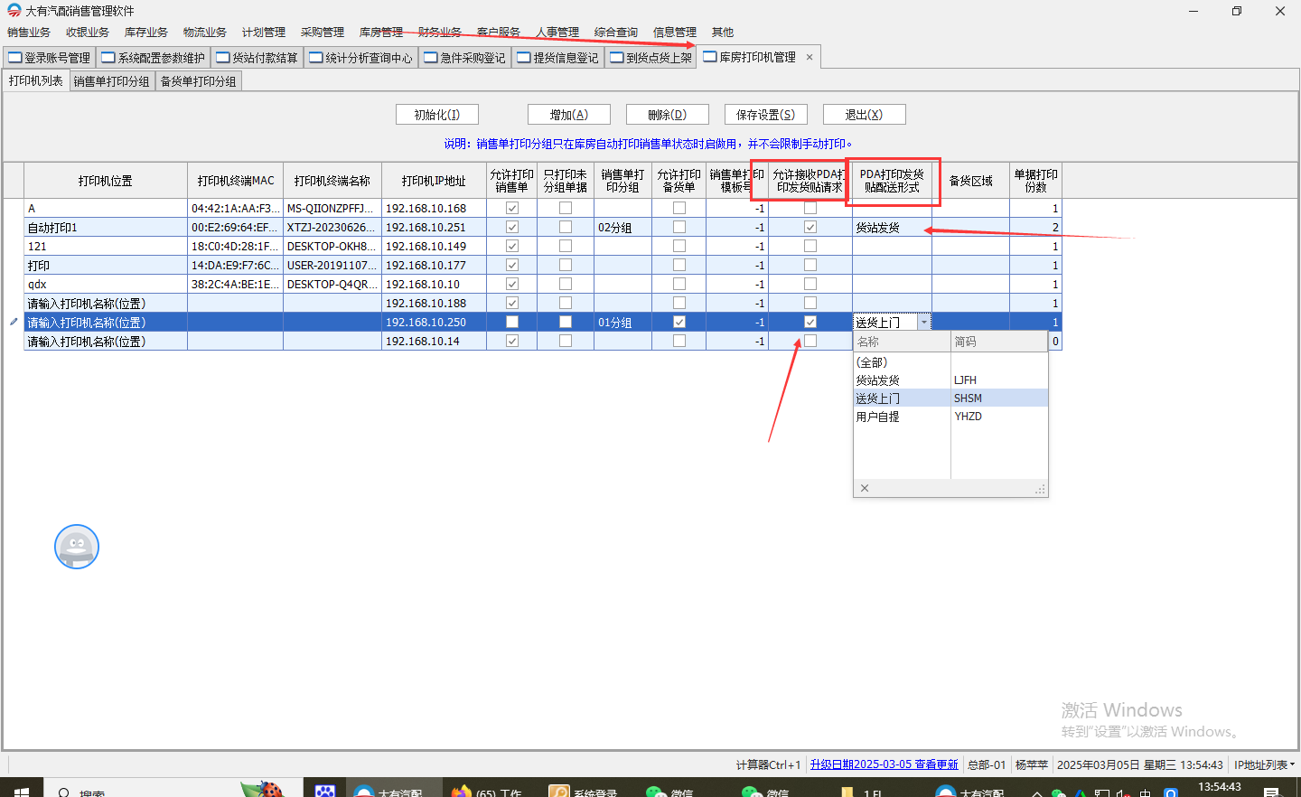Click the dropdown popup resize grip

pos(1040,489)
